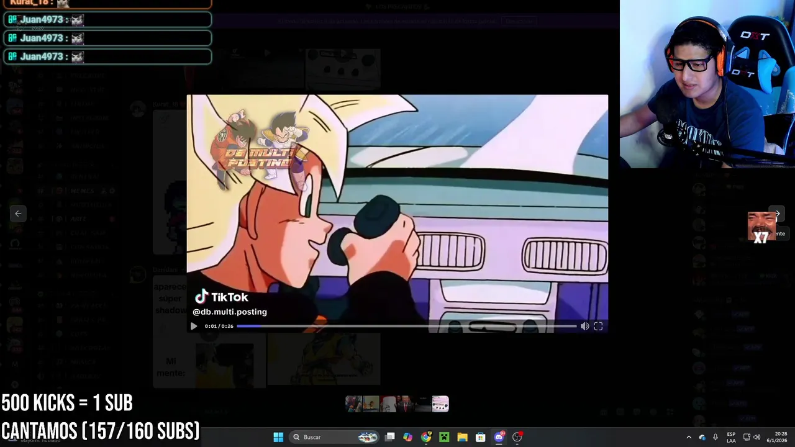
Task: Go to the previous media with left arrow
Action: (x=18, y=214)
